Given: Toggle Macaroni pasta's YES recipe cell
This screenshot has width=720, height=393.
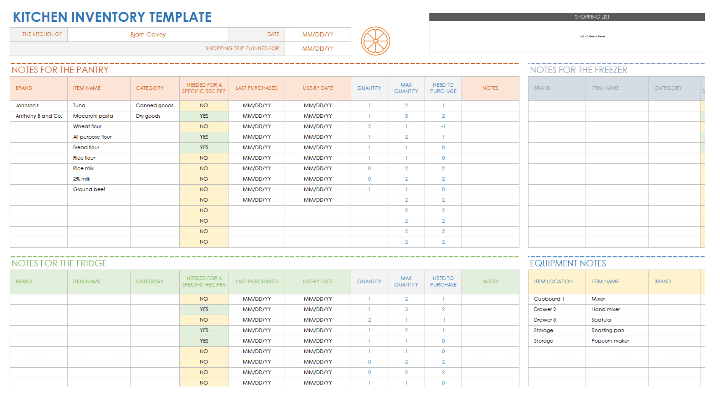Looking at the screenshot, I should tap(204, 116).
